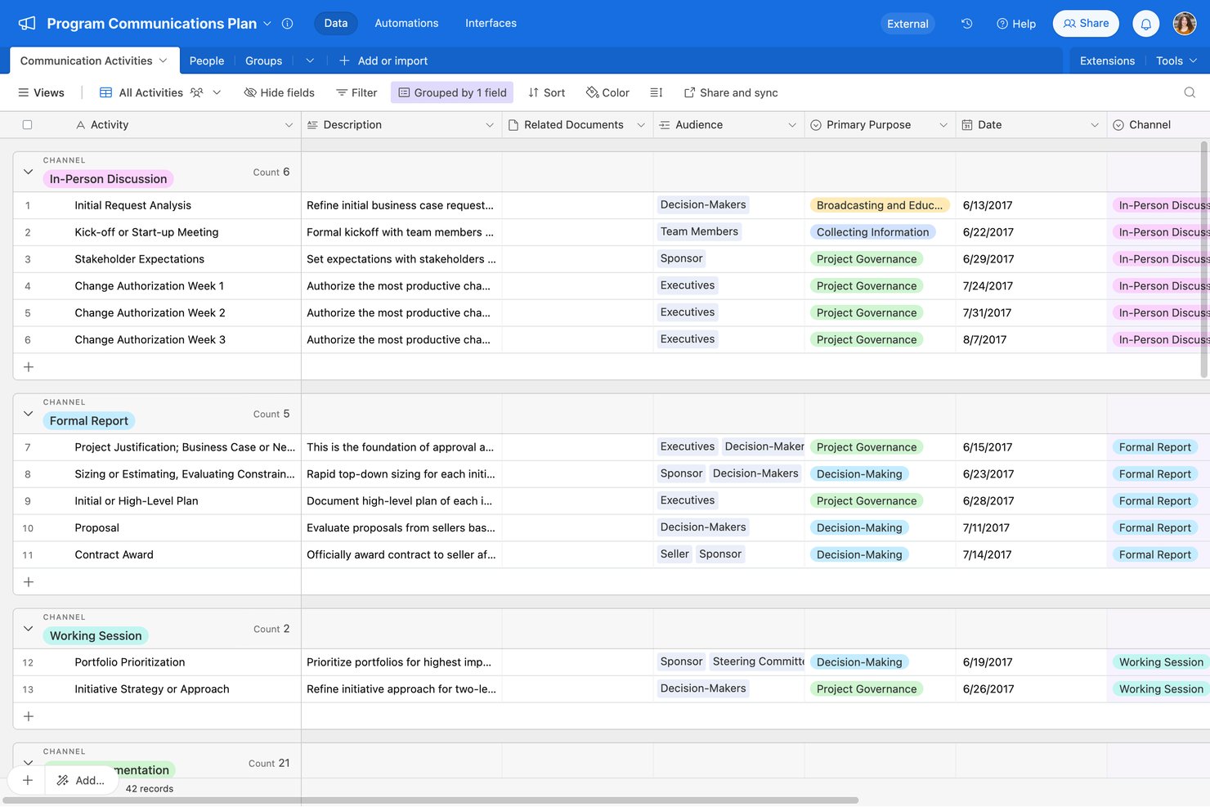This screenshot has height=807, width=1210.
Task: Collapse the In-Person Discussion group
Action: click(29, 172)
